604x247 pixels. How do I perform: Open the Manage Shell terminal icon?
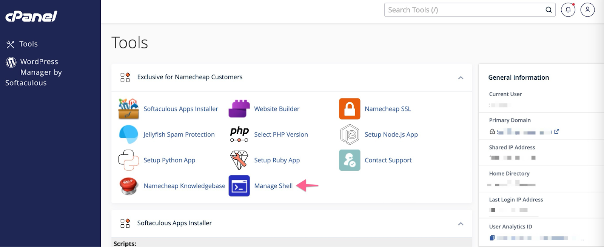239,186
